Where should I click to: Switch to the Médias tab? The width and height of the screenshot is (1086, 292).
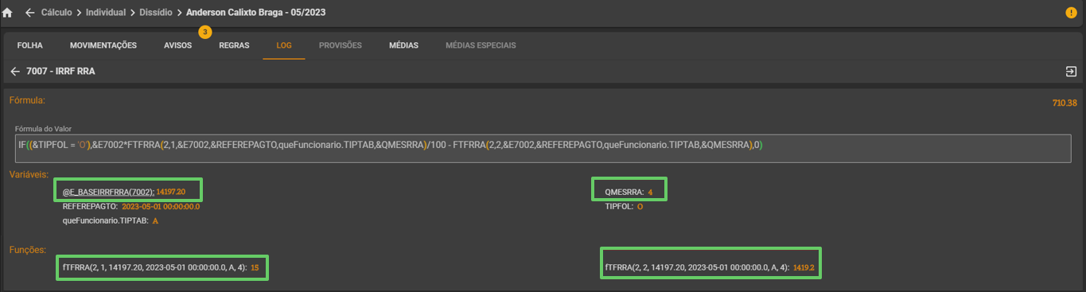403,45
